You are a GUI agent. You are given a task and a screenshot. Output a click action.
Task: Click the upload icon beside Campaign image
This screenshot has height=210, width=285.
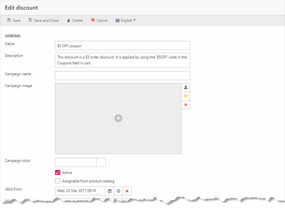(186, 87)
